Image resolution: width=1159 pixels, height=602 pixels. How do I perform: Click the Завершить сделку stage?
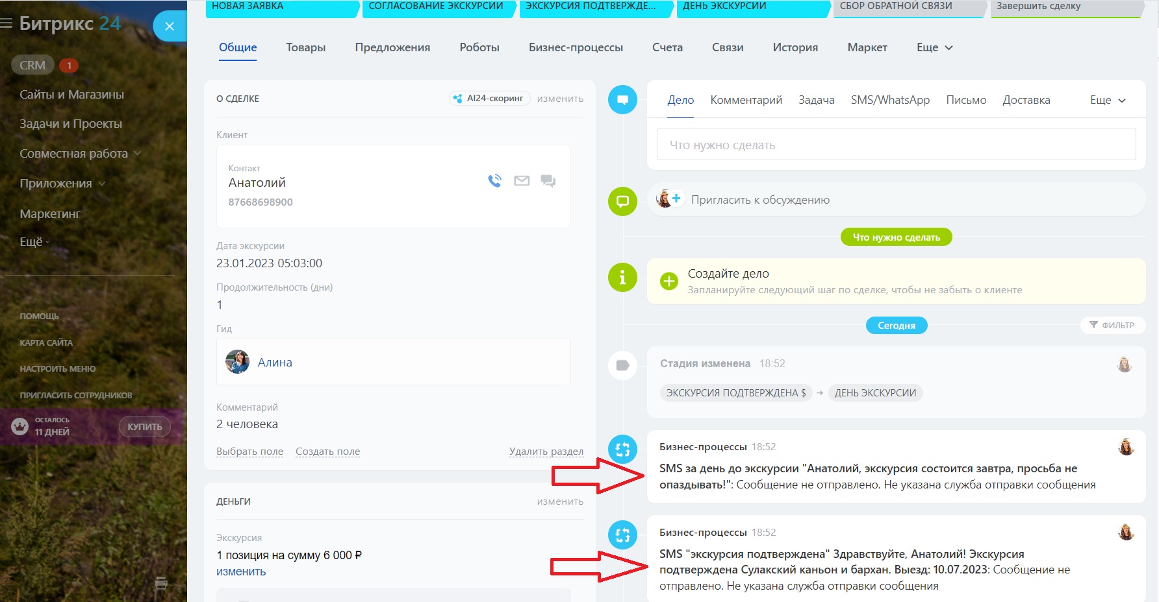[1067, 8]
